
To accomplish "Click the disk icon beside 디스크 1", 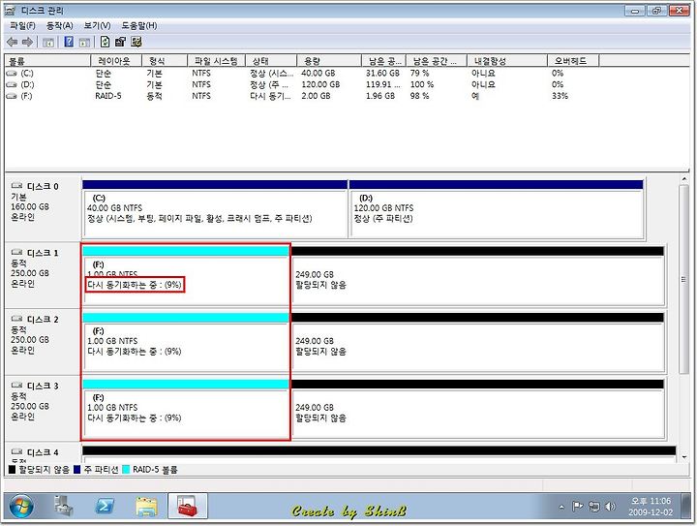I will [16, 253].
